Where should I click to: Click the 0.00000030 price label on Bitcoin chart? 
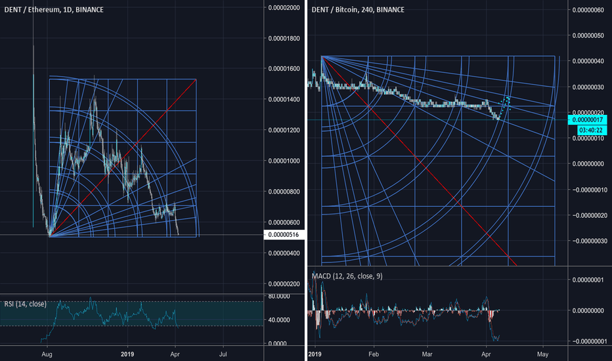pos(588,87)
